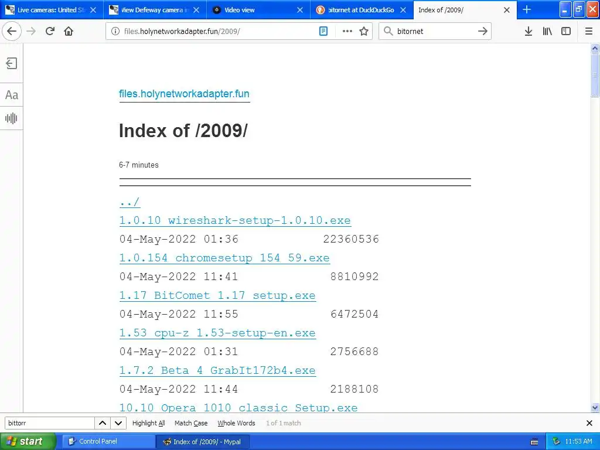Open GrabIt172b4.exe link

pos(217,370)
